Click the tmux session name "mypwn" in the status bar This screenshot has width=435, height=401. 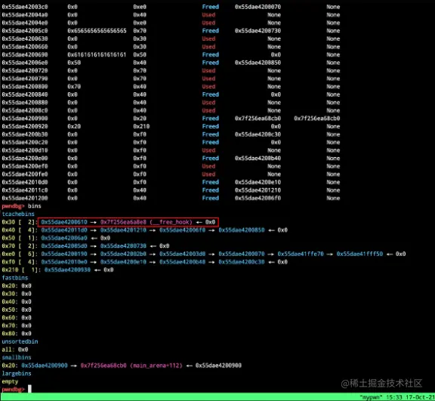371,397
